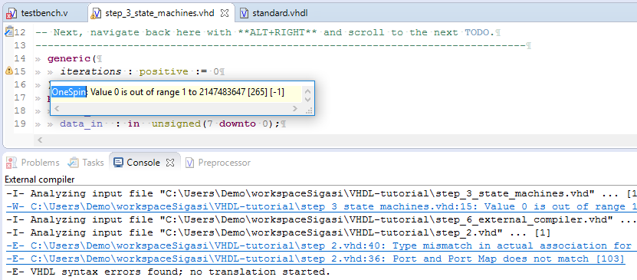Open the step_2.vhd:36 port map error link

tap(316, 259)
